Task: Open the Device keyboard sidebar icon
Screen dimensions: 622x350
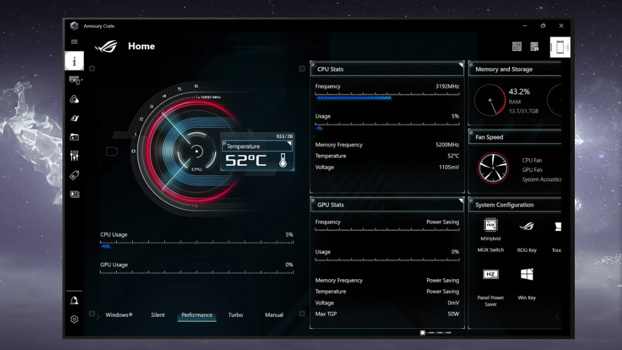Action: click(74, 80)
